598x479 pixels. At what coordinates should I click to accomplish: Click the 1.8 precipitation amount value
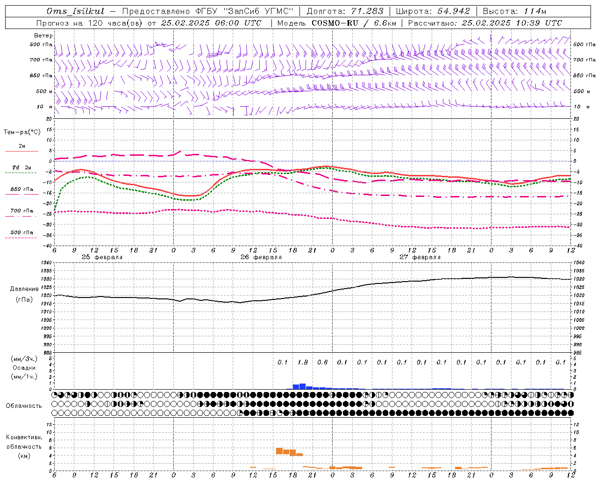[x=303, y=362]
